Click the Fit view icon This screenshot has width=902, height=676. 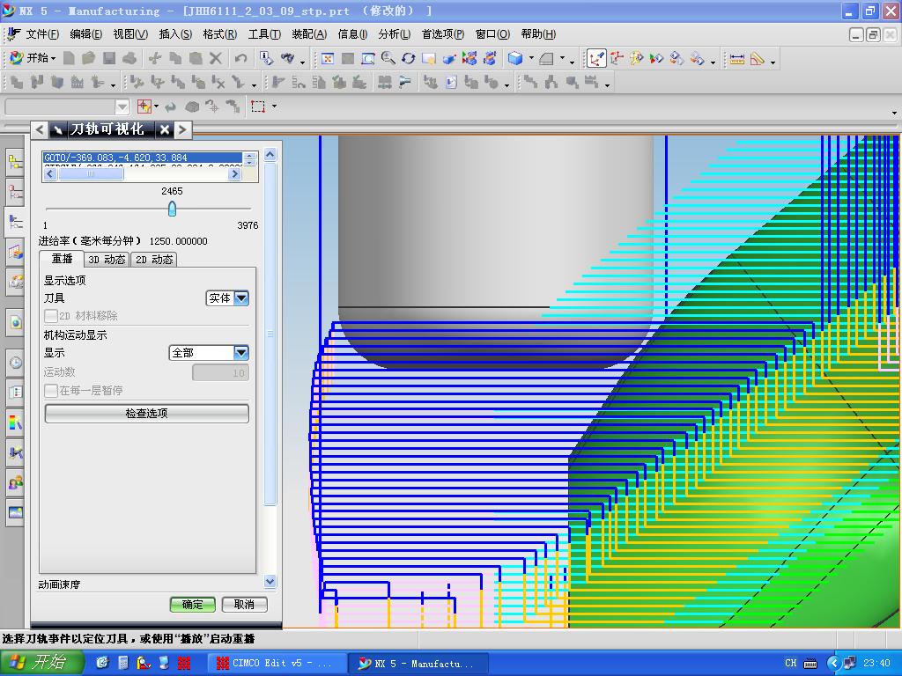[x=328, y=59]
